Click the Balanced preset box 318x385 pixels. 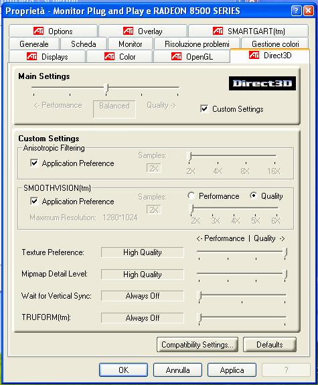coord(114,108)
